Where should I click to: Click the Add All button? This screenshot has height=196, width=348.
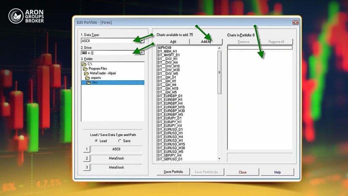(206, 42)
